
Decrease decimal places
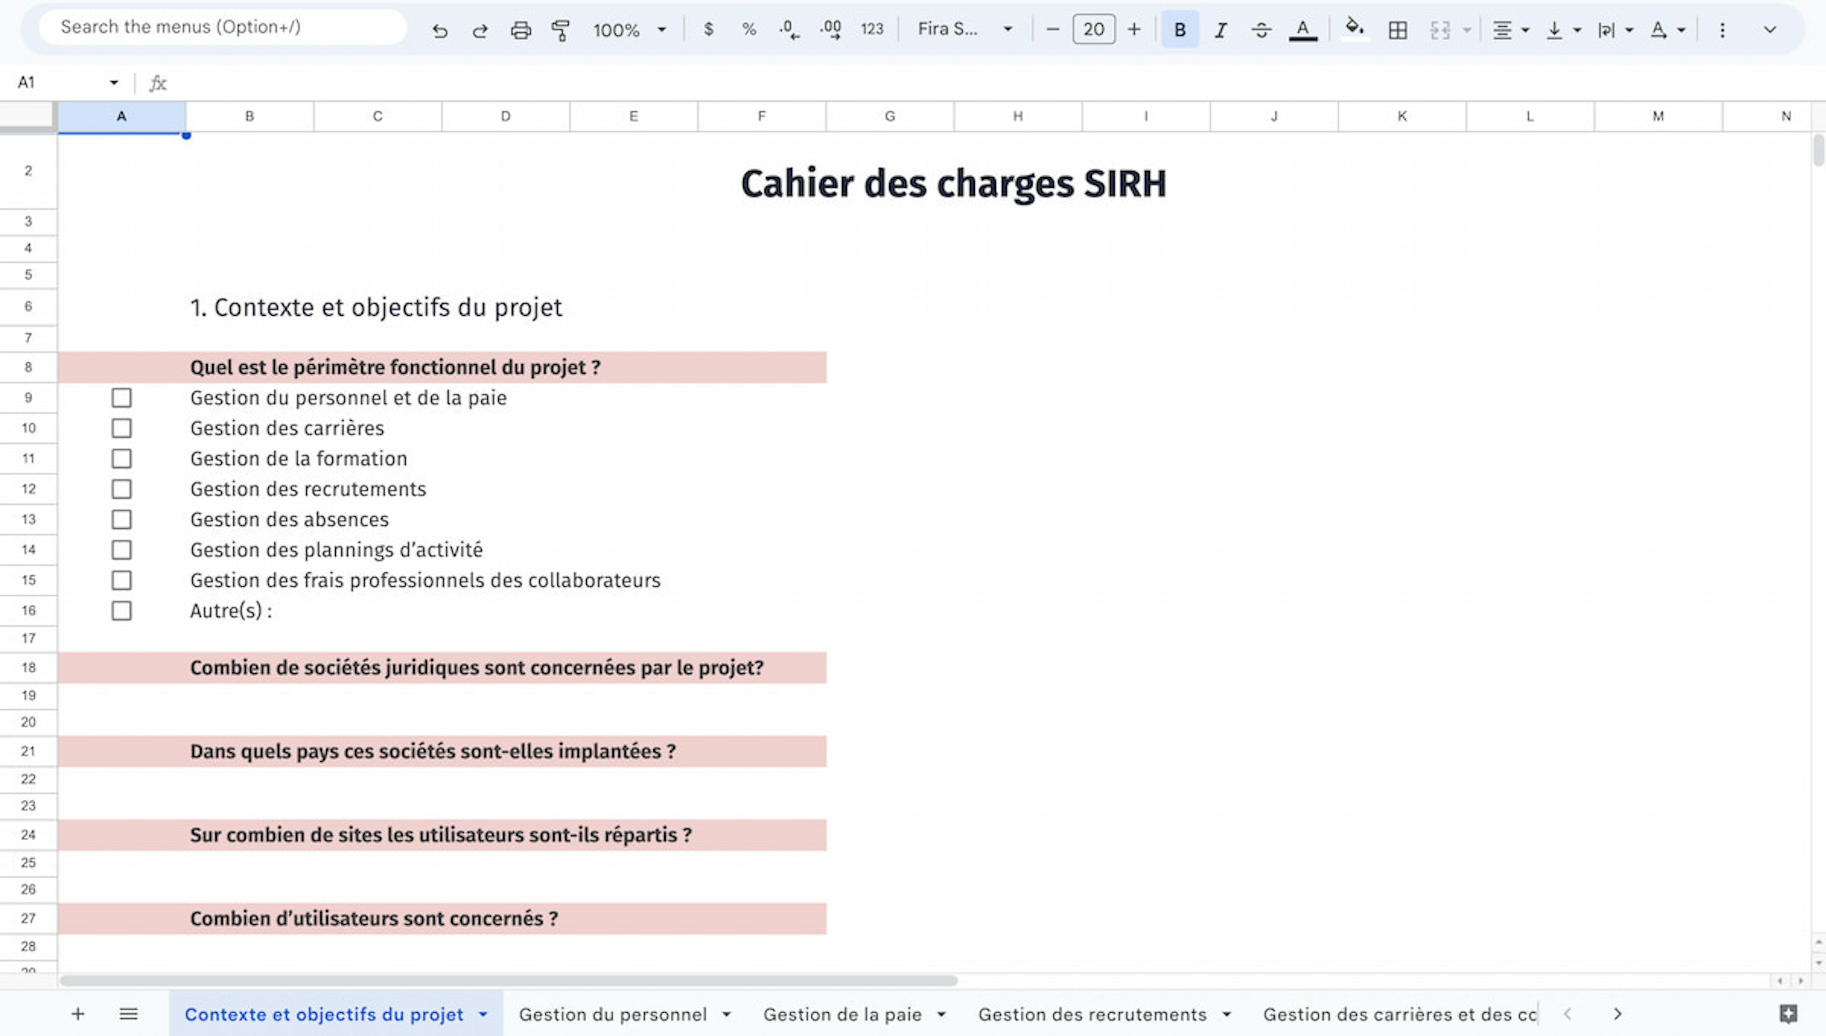788,29
